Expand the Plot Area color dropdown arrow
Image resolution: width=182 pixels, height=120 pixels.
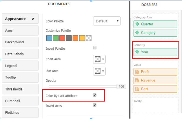103,71
